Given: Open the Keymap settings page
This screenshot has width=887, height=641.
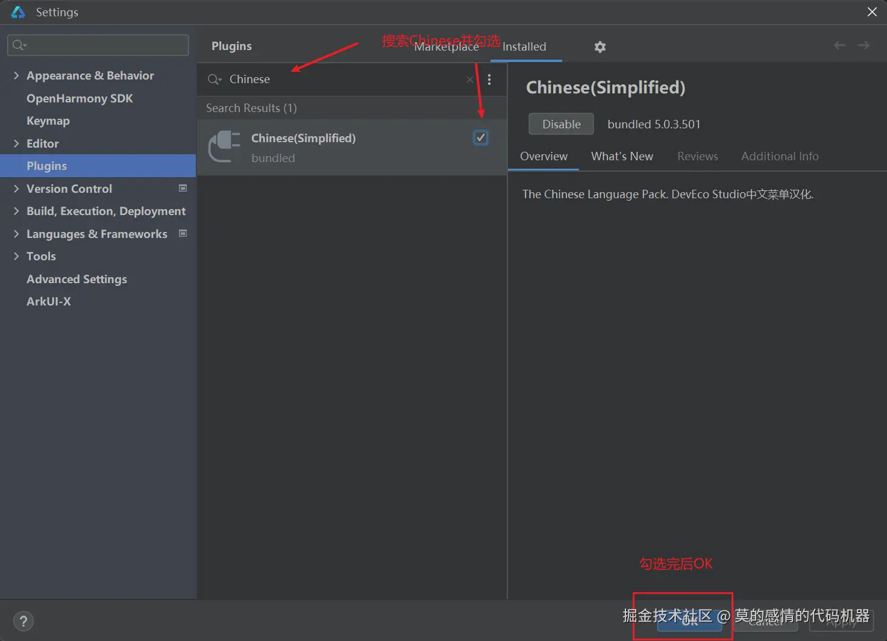Looking at the screenshot, I should (48, 120).
